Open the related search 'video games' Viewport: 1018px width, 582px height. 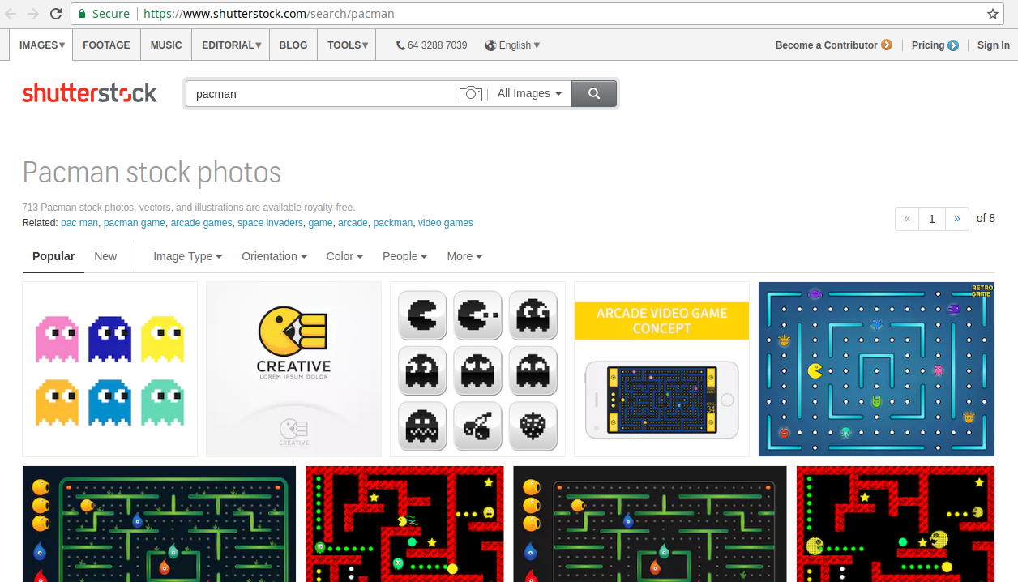click(x=446, y=223)
